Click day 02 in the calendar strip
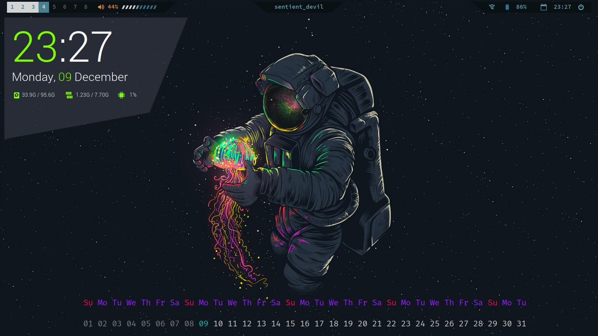The height and width of the screenshot is (336, 598). (x=102, y=324)
